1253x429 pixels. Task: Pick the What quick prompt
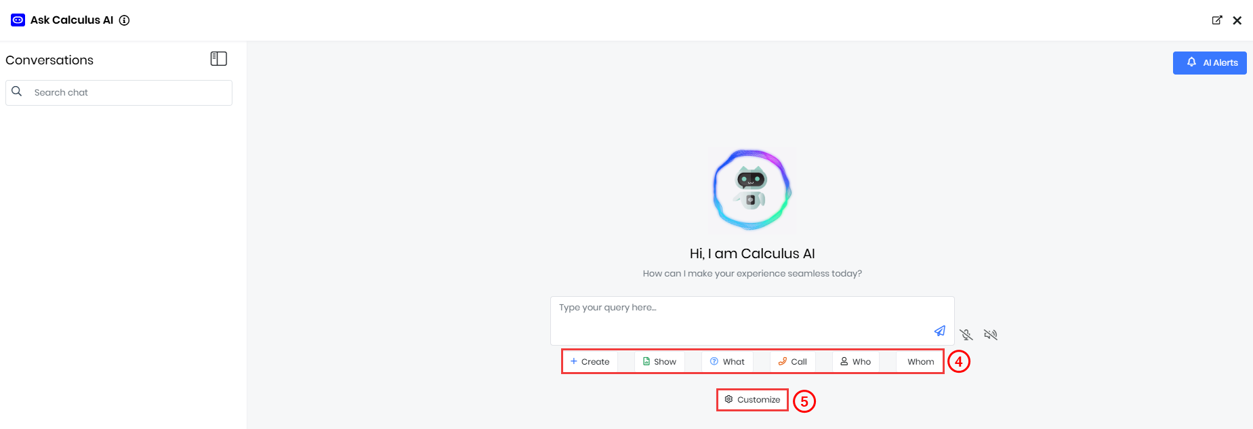click(x=727, y=362)
